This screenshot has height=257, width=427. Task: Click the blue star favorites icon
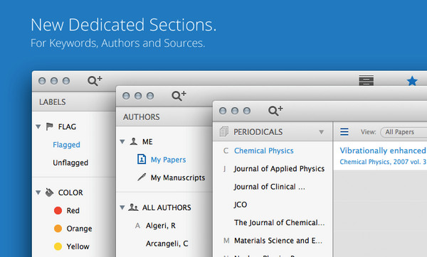[x=412, y=81]
